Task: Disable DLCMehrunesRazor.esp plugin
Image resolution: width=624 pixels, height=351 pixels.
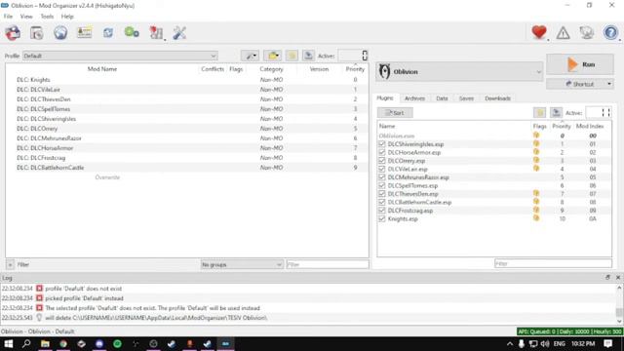Action: 382,177
